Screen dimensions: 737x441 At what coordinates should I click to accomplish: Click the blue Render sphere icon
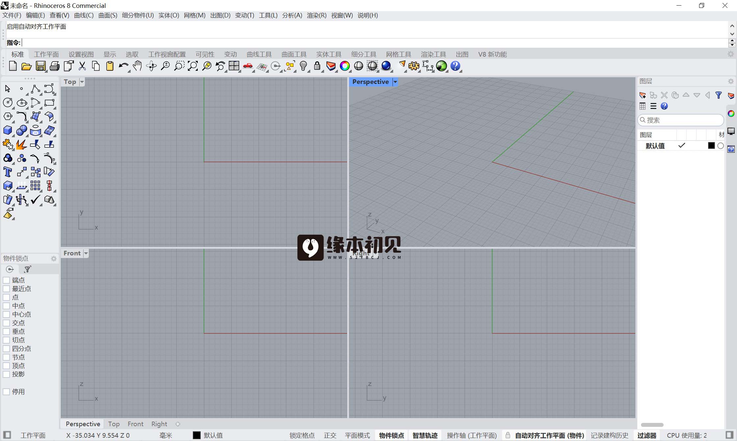pyautogui.click(x=386, y=66)
